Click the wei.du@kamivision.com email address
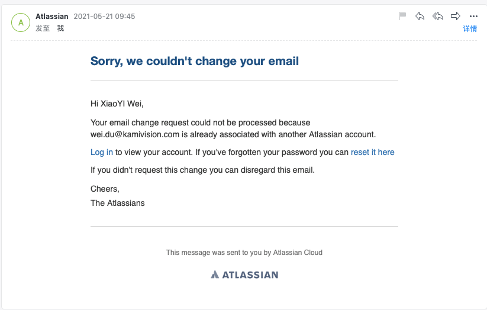Image resolution: width=487 pixels, height=310 pixels. (135, 134)
